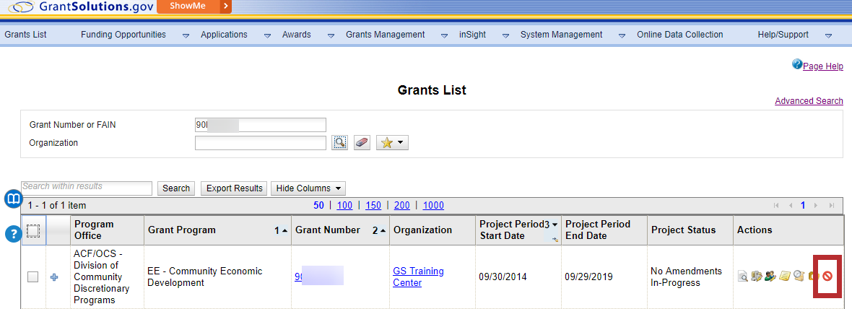The height and width of the screenshot is (309, 852).
Task: Click the Export Results button
Action: (234, 188)
